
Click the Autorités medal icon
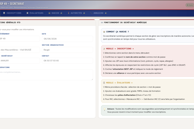[x=69, y=13]
